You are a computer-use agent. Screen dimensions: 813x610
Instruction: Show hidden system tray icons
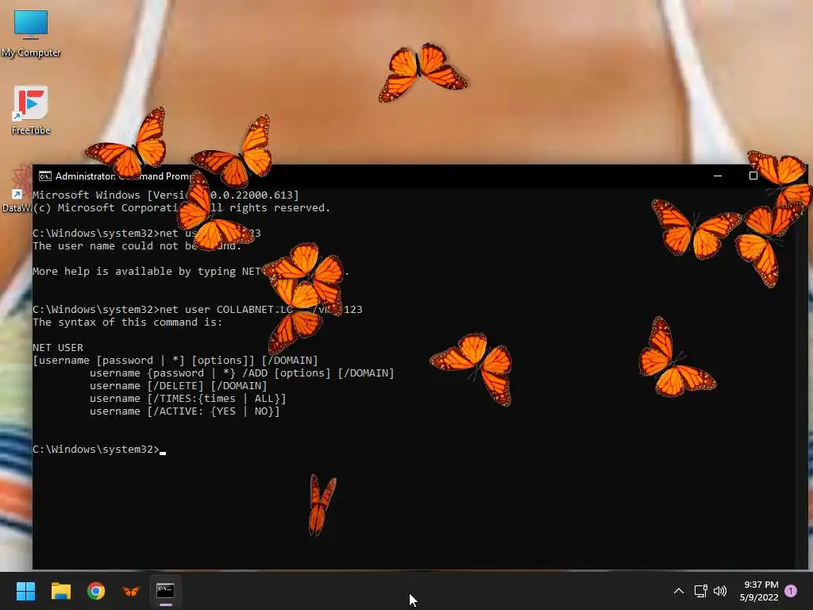click(678, 591)
